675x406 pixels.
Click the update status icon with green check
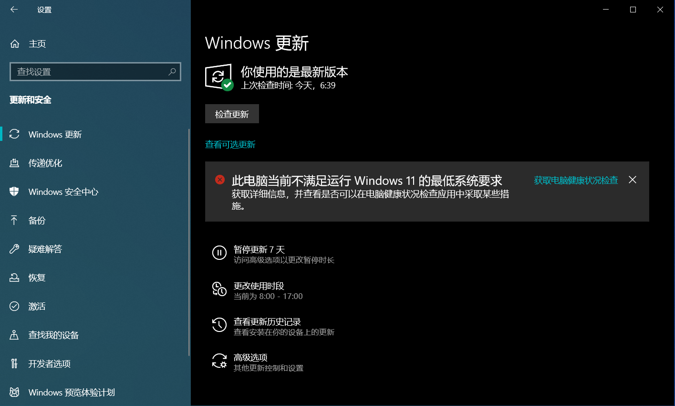(x=219, y=77)
